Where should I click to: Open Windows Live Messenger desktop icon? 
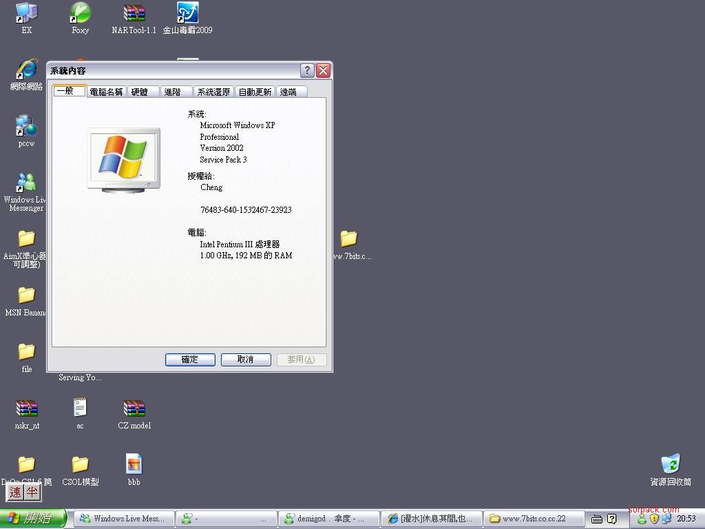[x=26, y=183]
